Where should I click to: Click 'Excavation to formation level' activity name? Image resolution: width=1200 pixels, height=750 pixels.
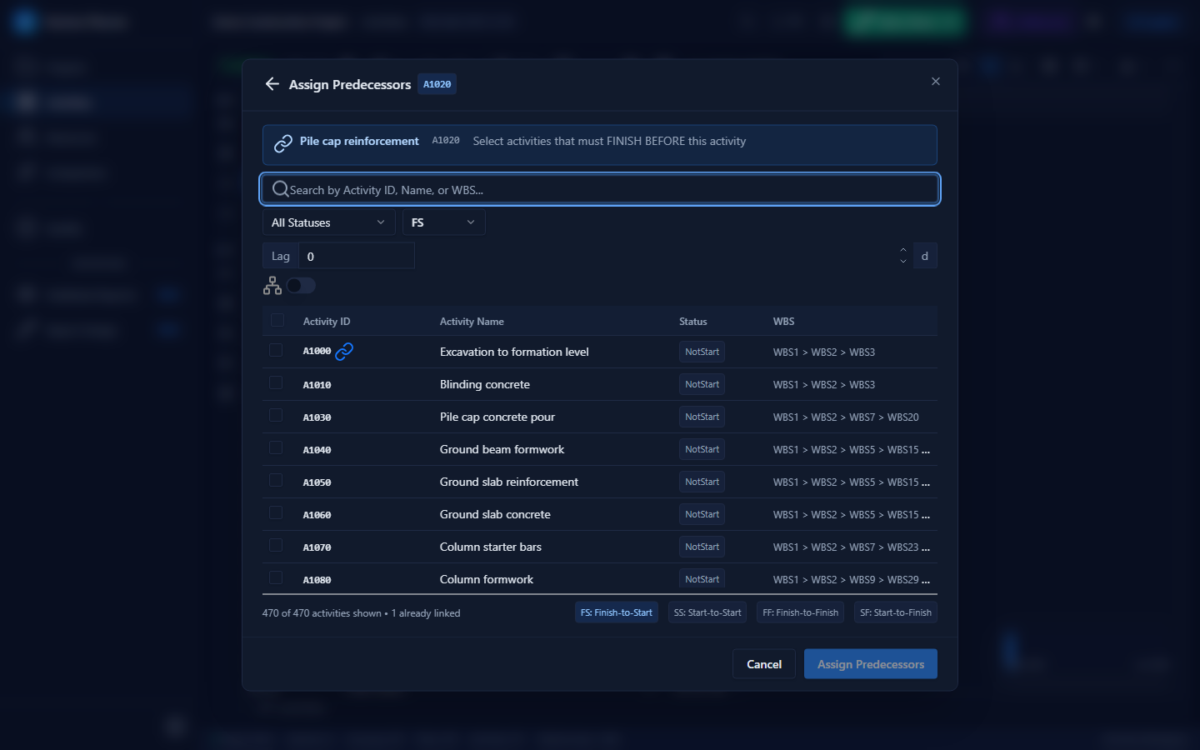514,352
